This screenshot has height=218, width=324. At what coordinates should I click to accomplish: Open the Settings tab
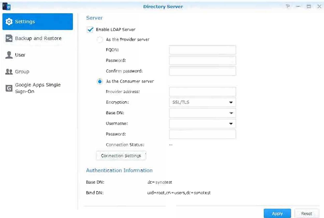(x=38, y=21)
